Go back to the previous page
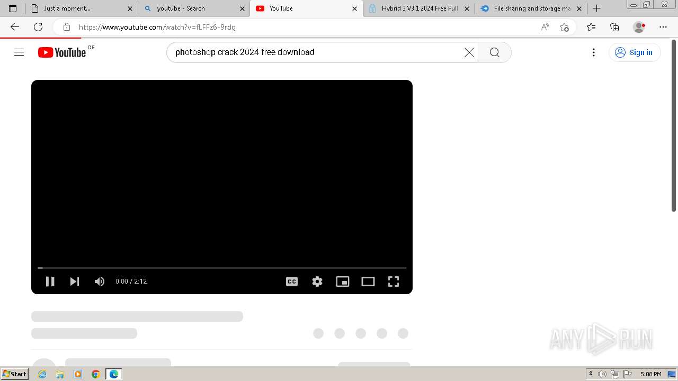 pos(15,27)
